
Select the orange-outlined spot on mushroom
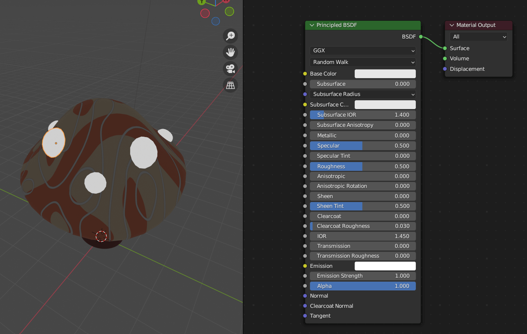pyautogui.click(x=54, y=142)
